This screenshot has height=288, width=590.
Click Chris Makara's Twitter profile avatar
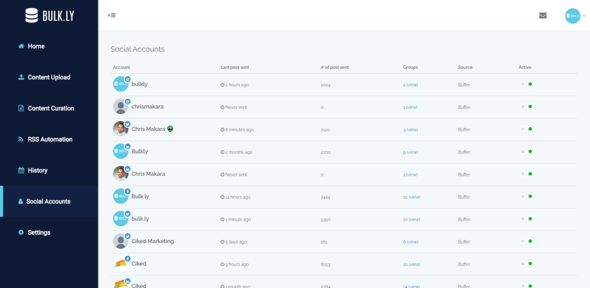120,129
